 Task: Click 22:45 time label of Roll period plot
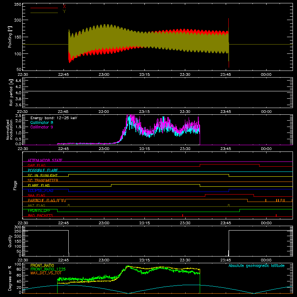coord(63,112)
